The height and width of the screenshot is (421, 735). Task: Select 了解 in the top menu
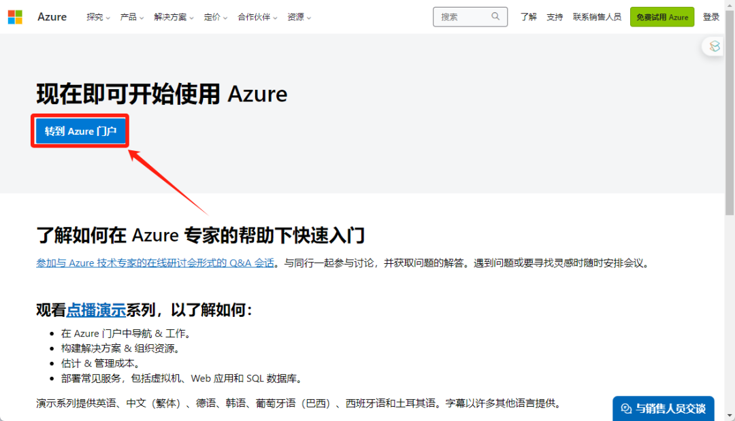click(529, 16)
